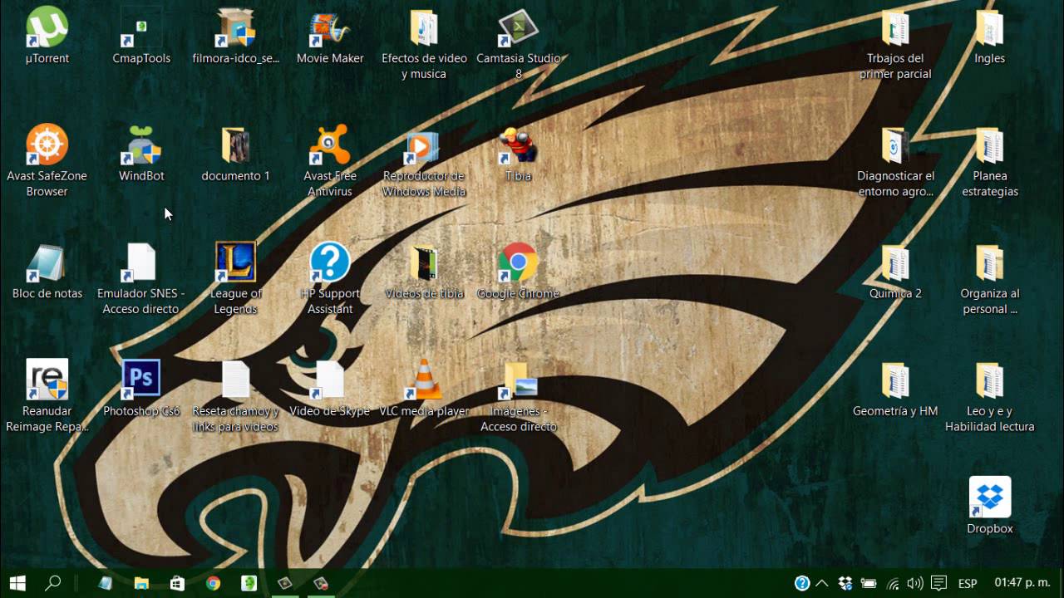
Task: Launch Google Chrome from the desktop
Action: click(518, 272)
